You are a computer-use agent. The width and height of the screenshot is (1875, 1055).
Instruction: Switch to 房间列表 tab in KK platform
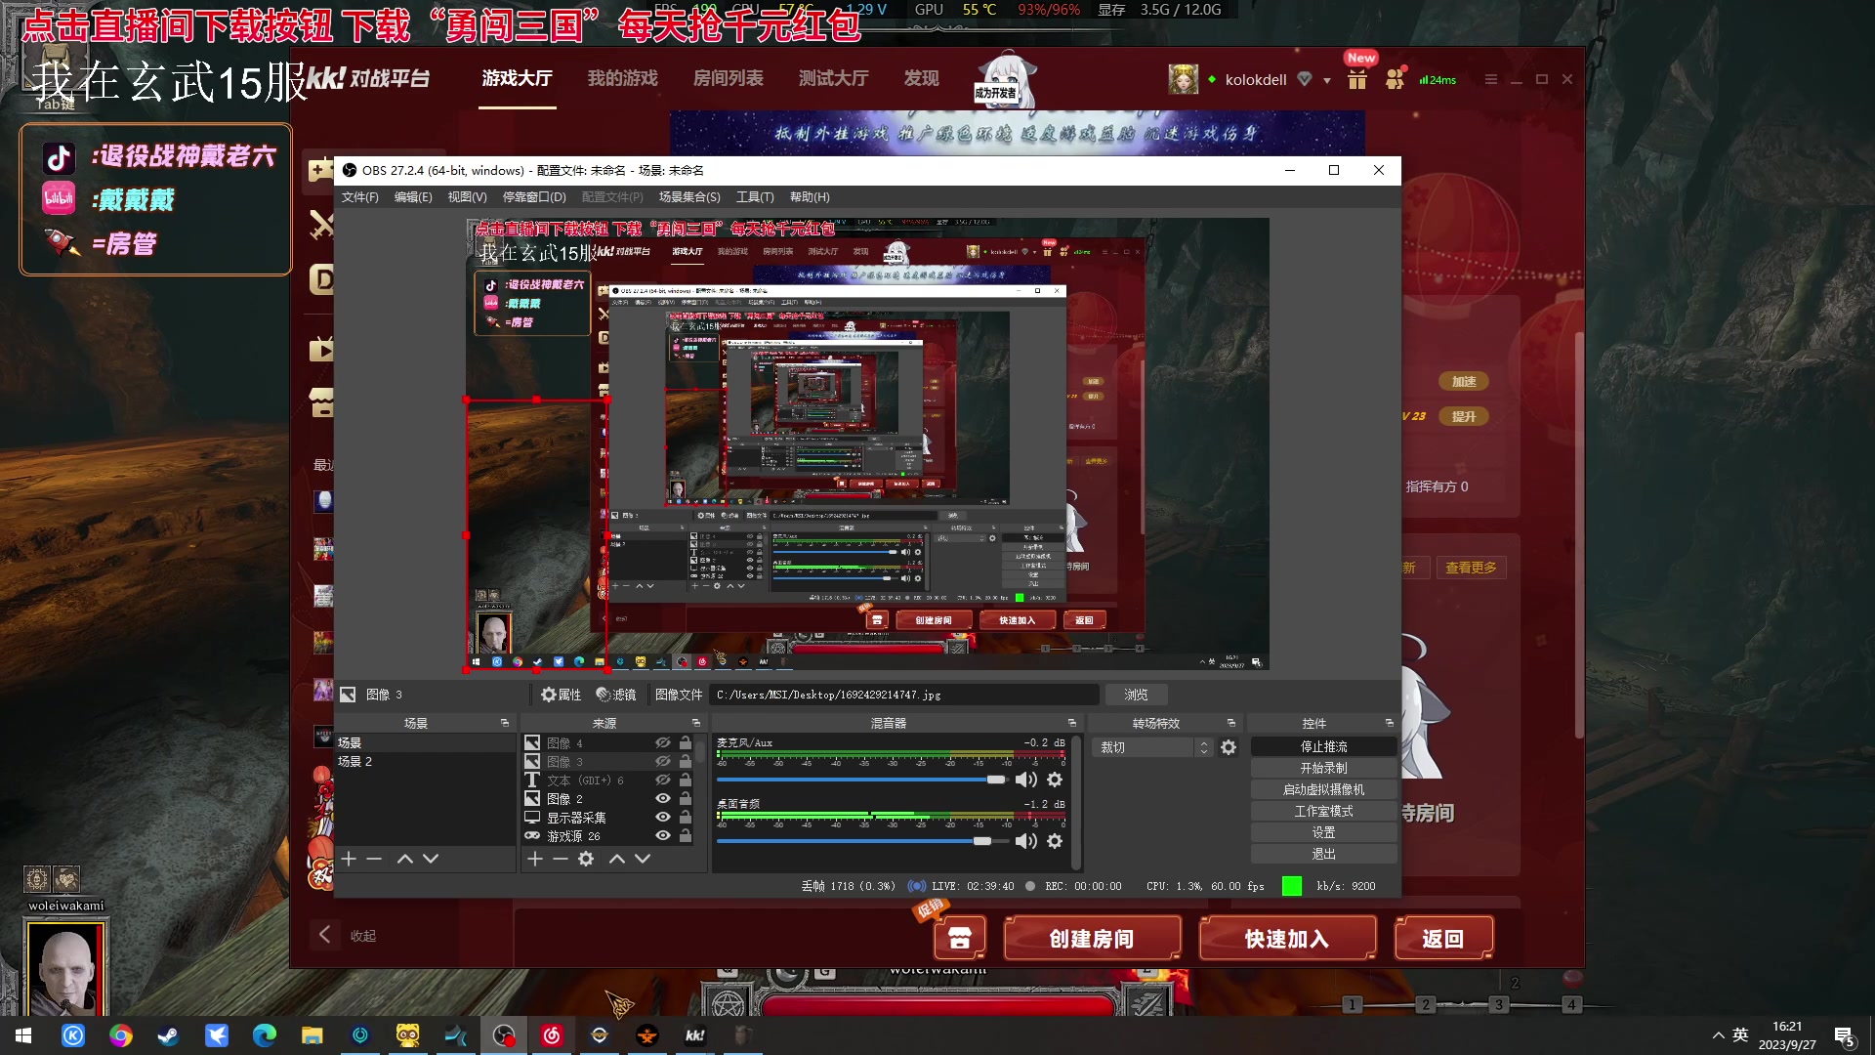click(729, 78)
